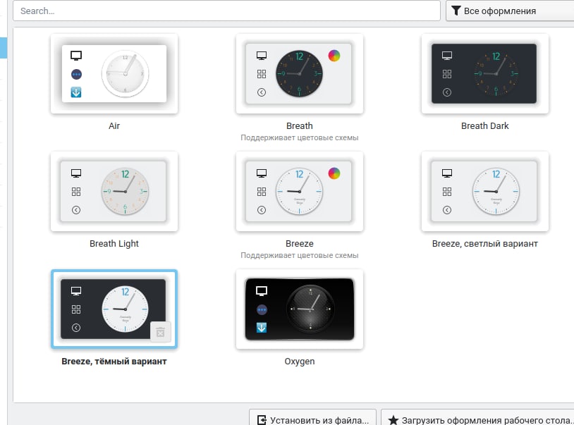The height and width of the screenshot is (425, 574).
Task: Select the Breeze theme thumbnail
Action: pyautogui.click(x=300, y=191)
